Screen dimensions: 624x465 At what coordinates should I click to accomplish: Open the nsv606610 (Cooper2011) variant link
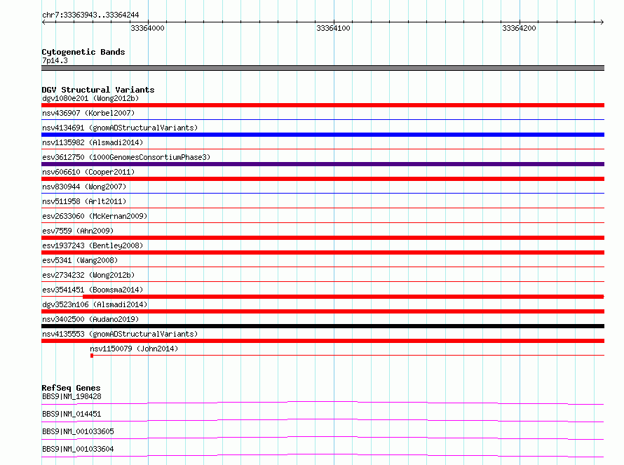(x=88, y=172)
